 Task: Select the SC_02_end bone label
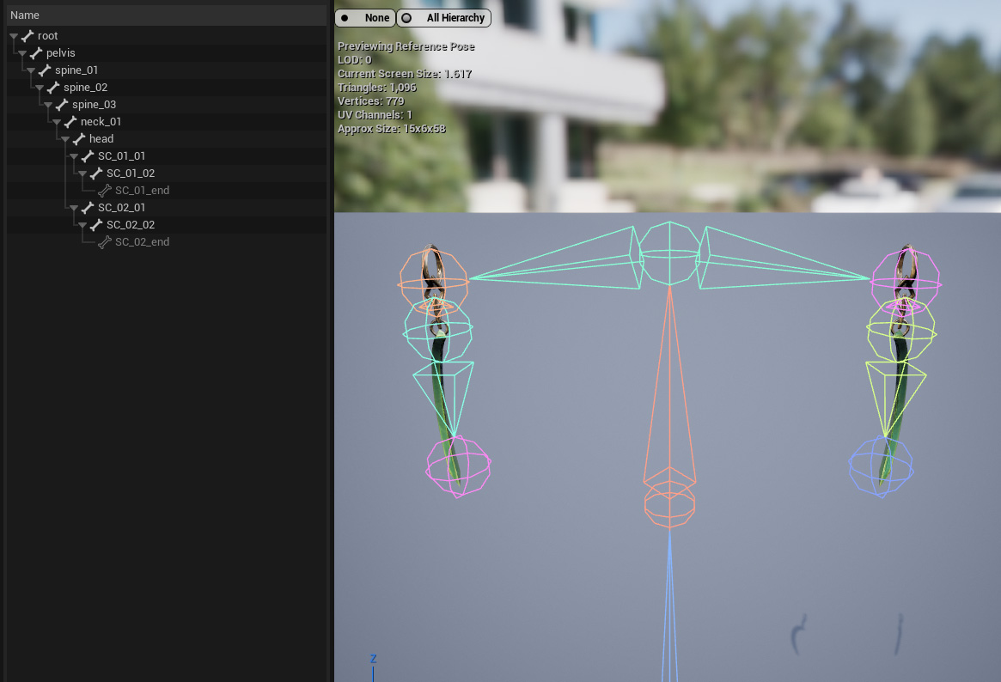pyautogui.click(x=143, y=242)
